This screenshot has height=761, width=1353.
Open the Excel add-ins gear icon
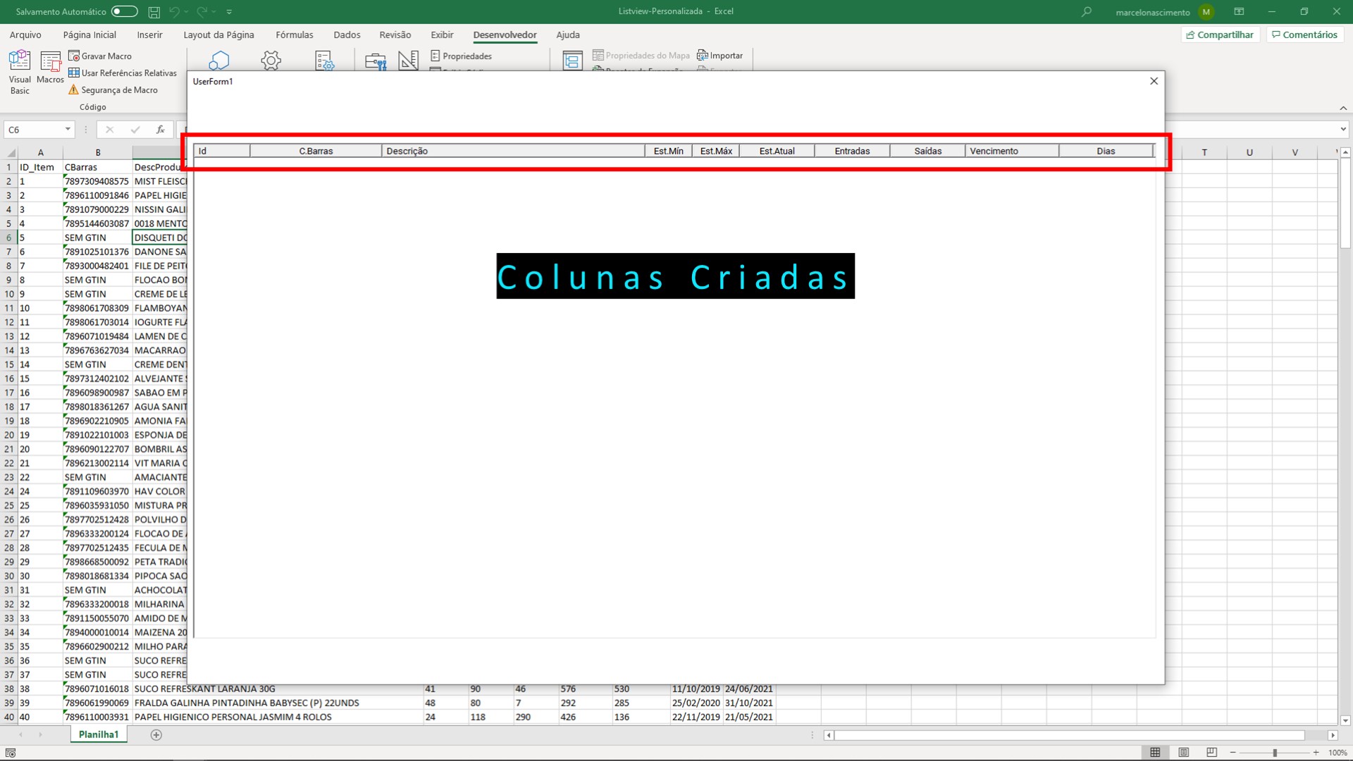[271, 61]
